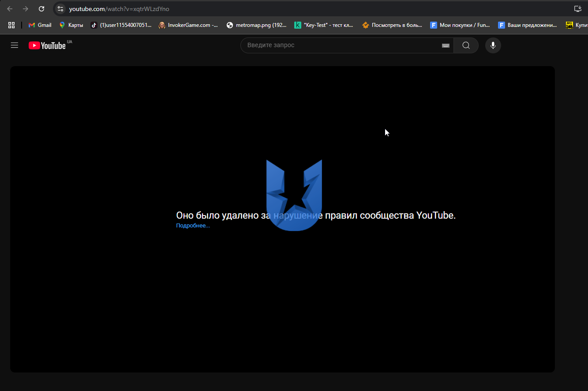
Task: Click the youtube.com address bar URL
Action: click(119, 9)
